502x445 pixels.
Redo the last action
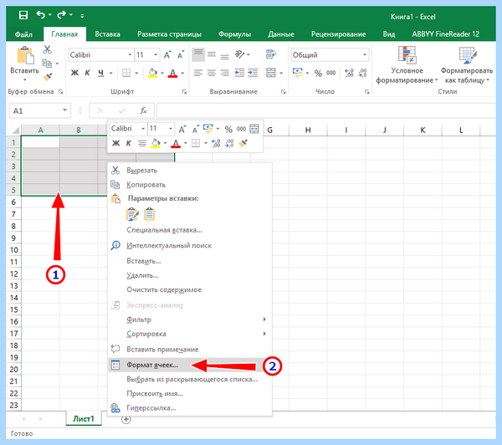pyautogui.click(x=61, y=15)
